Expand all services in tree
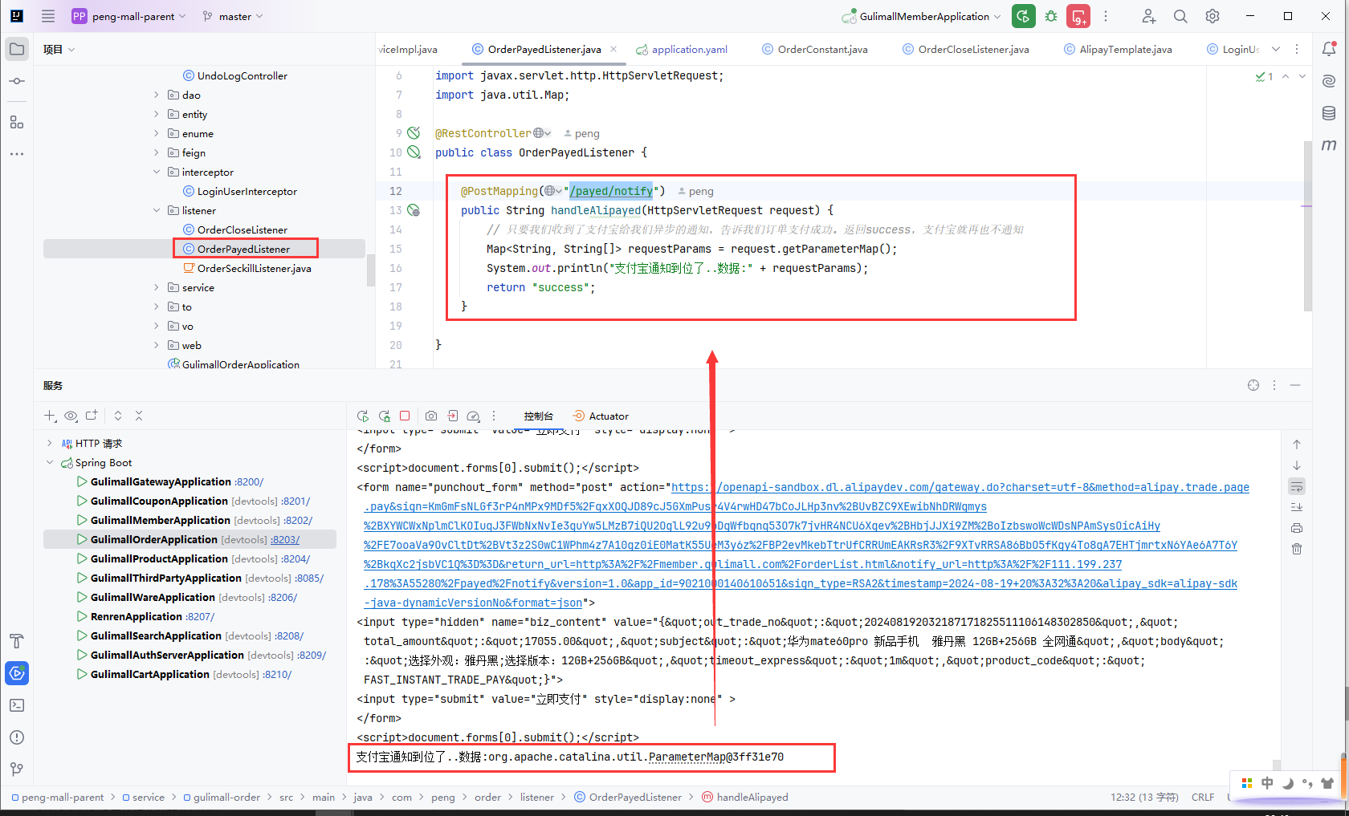Screen dimensions: 1349x816 pyautogui.click(x=118, y=416)
